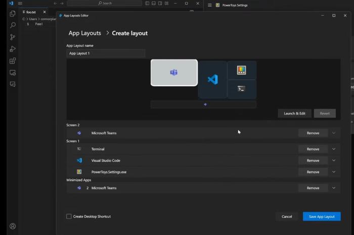
Task: Click the Save App Layout button
Action: (x=322, y=216)
